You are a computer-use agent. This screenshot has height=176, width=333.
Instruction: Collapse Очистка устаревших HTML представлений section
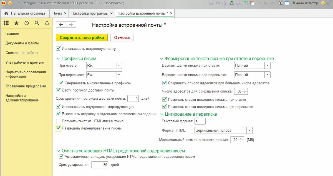point(58,151)
